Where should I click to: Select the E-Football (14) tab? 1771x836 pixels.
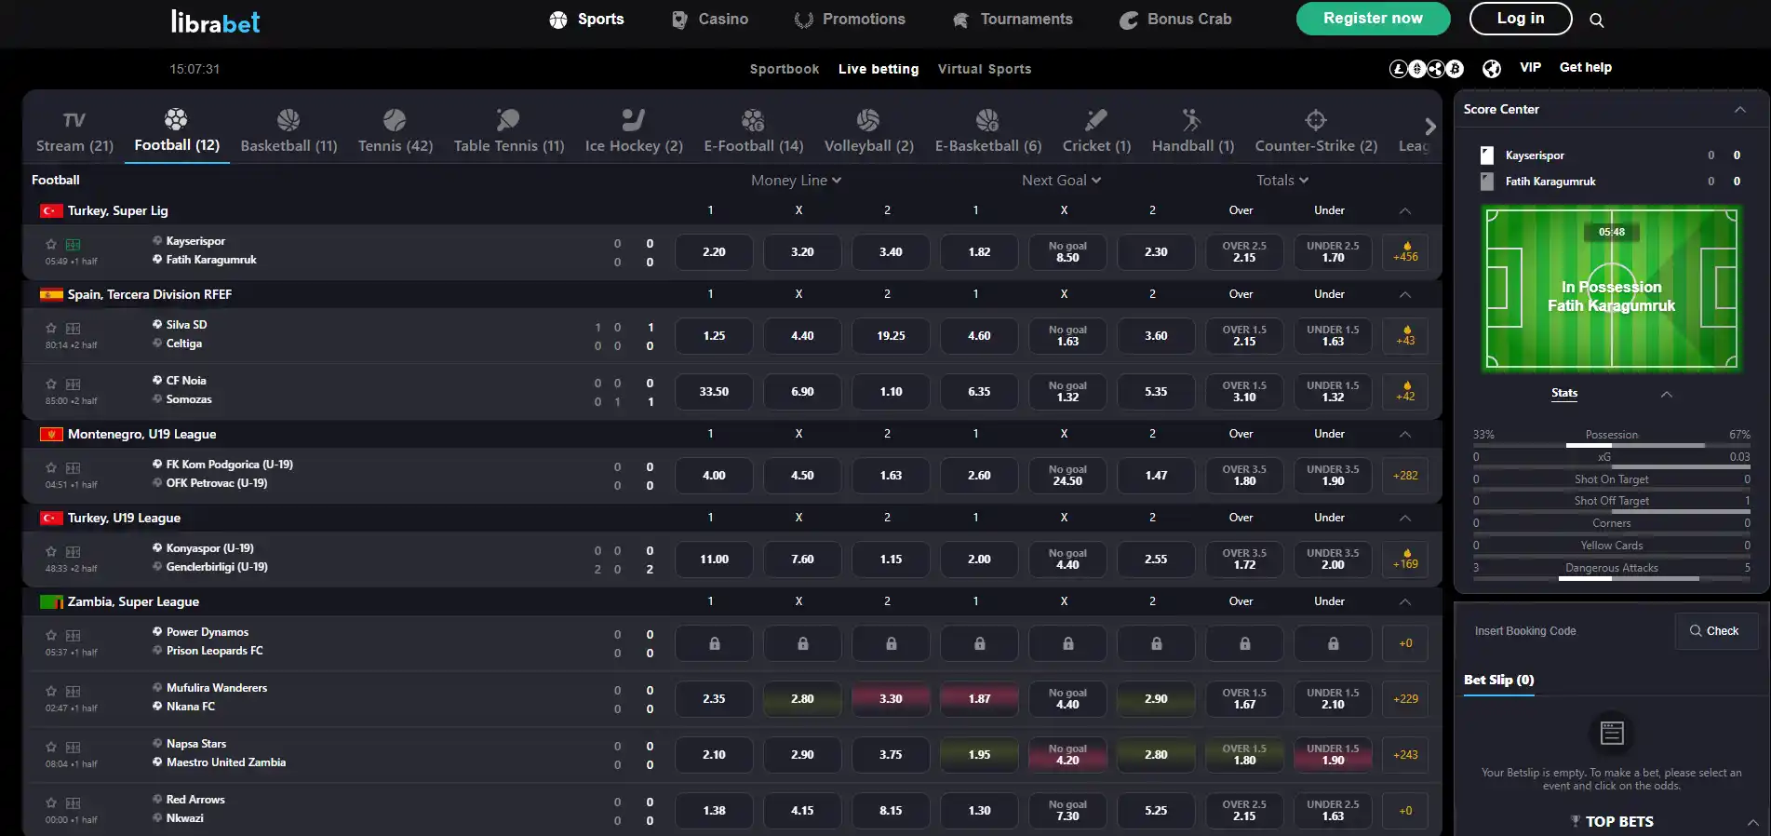point(754,131)
